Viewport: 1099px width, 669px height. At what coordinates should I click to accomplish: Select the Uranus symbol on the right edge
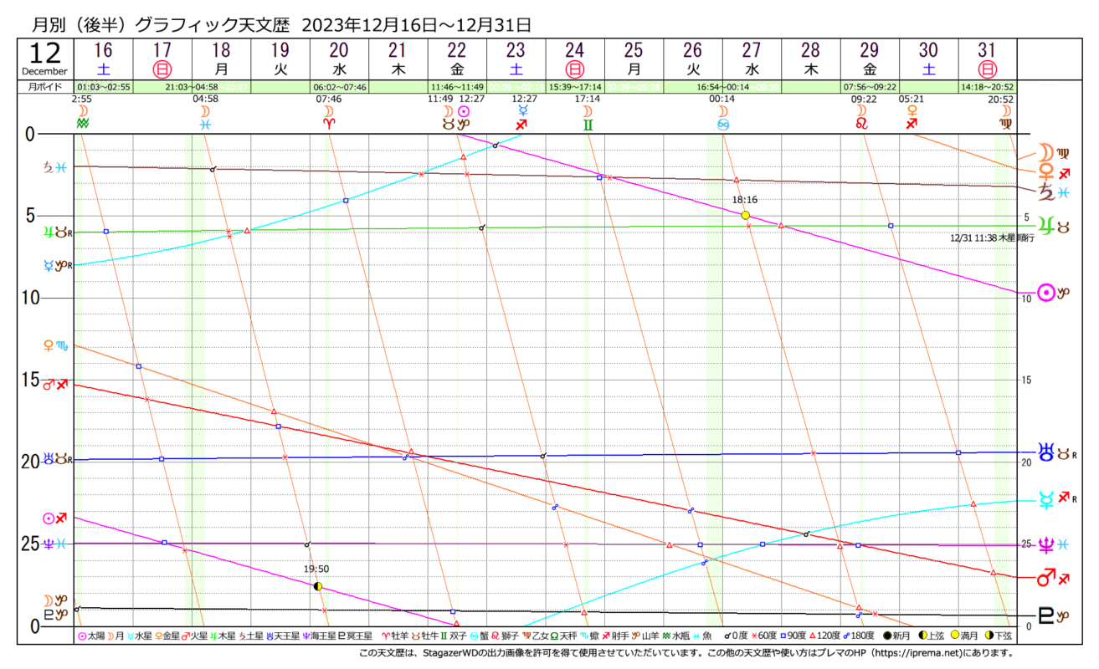[1045, 452]
